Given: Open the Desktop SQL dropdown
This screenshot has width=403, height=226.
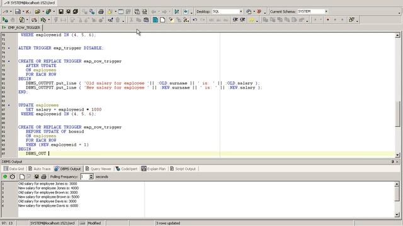Looking at the screenshot, I should [x=241, y=11].
